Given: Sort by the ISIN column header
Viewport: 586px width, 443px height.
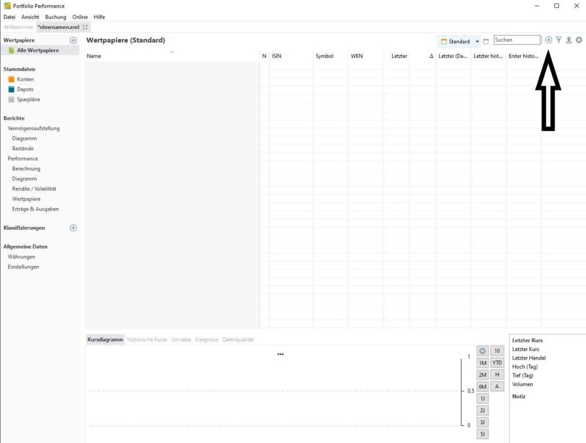Looking at the screenshot, I should pyautogui.click(x=276, y=56).
